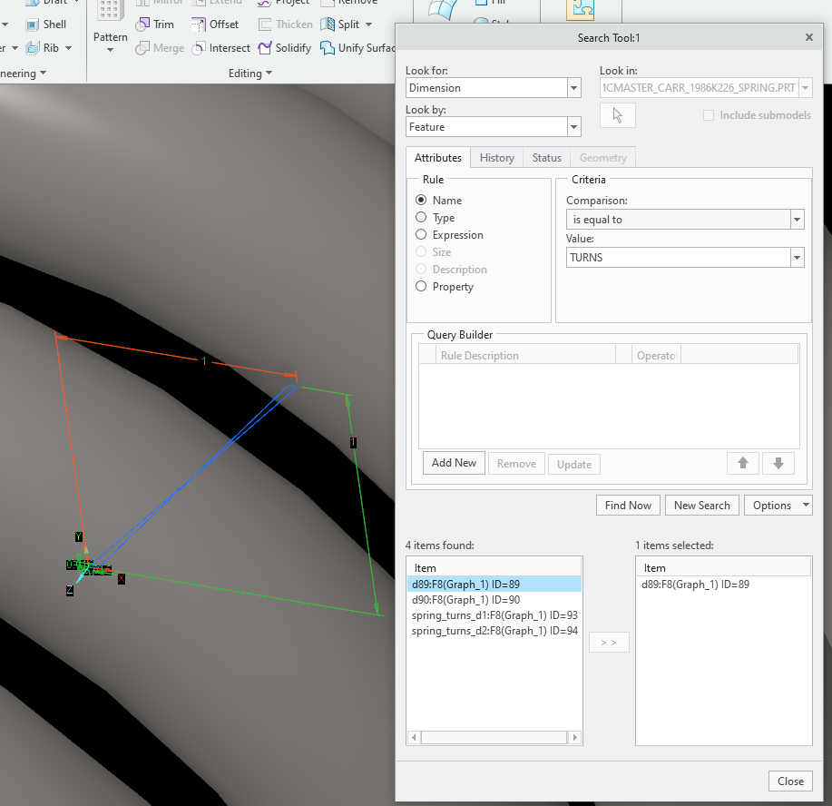Expand the Comparison dropdown
832x806 pixels.
796,219
